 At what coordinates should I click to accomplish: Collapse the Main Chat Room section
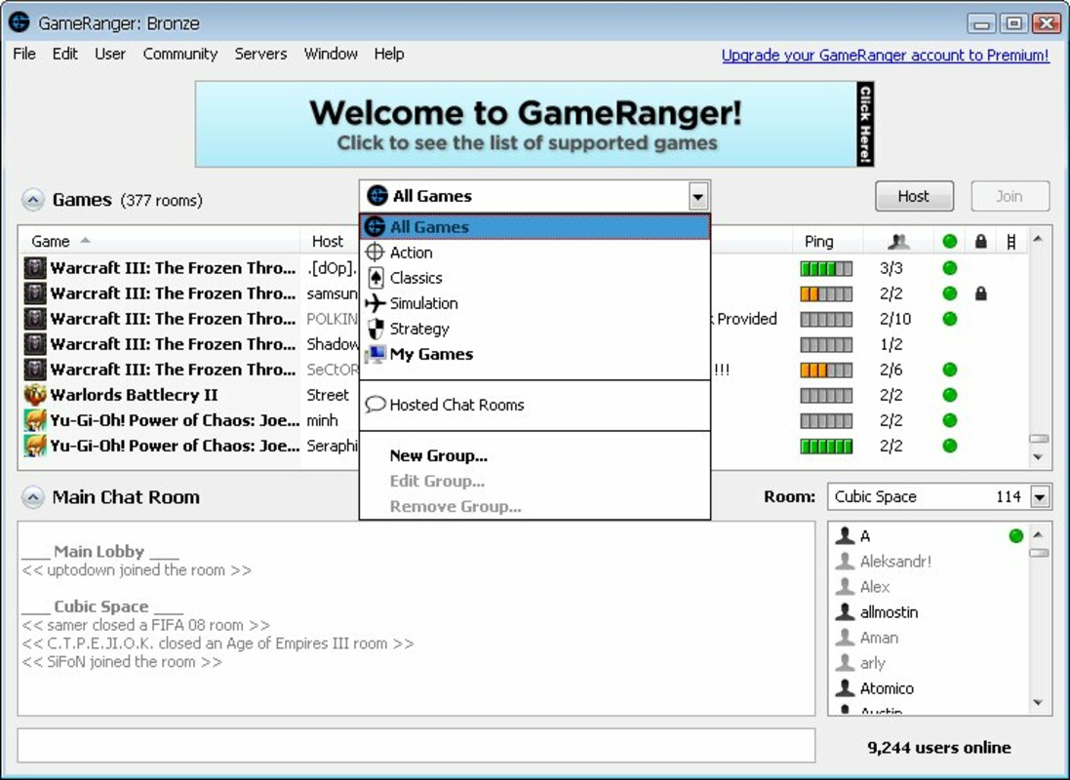click(32, 497)
